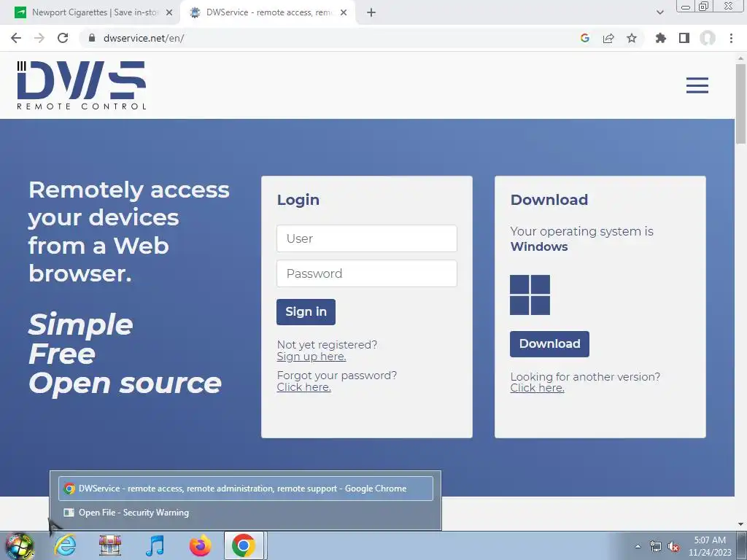The height and width of the screenshot is (560, 747).
Task: Open the Chrome profile avatar
Action: tap(708, 38)
